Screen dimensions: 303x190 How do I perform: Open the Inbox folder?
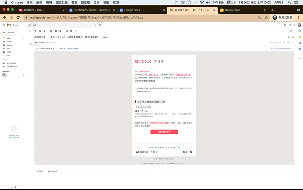click(9, 38)
